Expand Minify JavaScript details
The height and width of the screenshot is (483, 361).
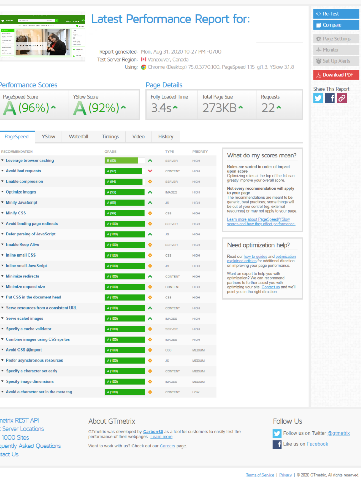[22, 203]
